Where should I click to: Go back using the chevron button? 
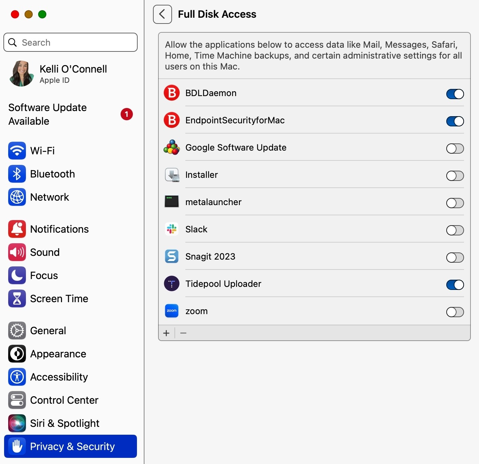[x=163, y=14]
